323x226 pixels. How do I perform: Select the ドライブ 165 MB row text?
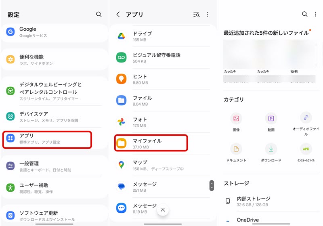tap(143, 36)
